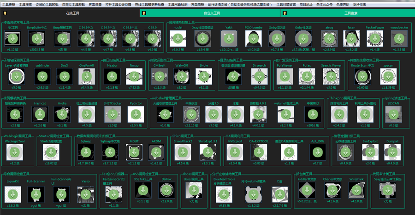This screenshot has height=215, width=415.
Task: Click the NC工具 icon
Action: (13, 39)
